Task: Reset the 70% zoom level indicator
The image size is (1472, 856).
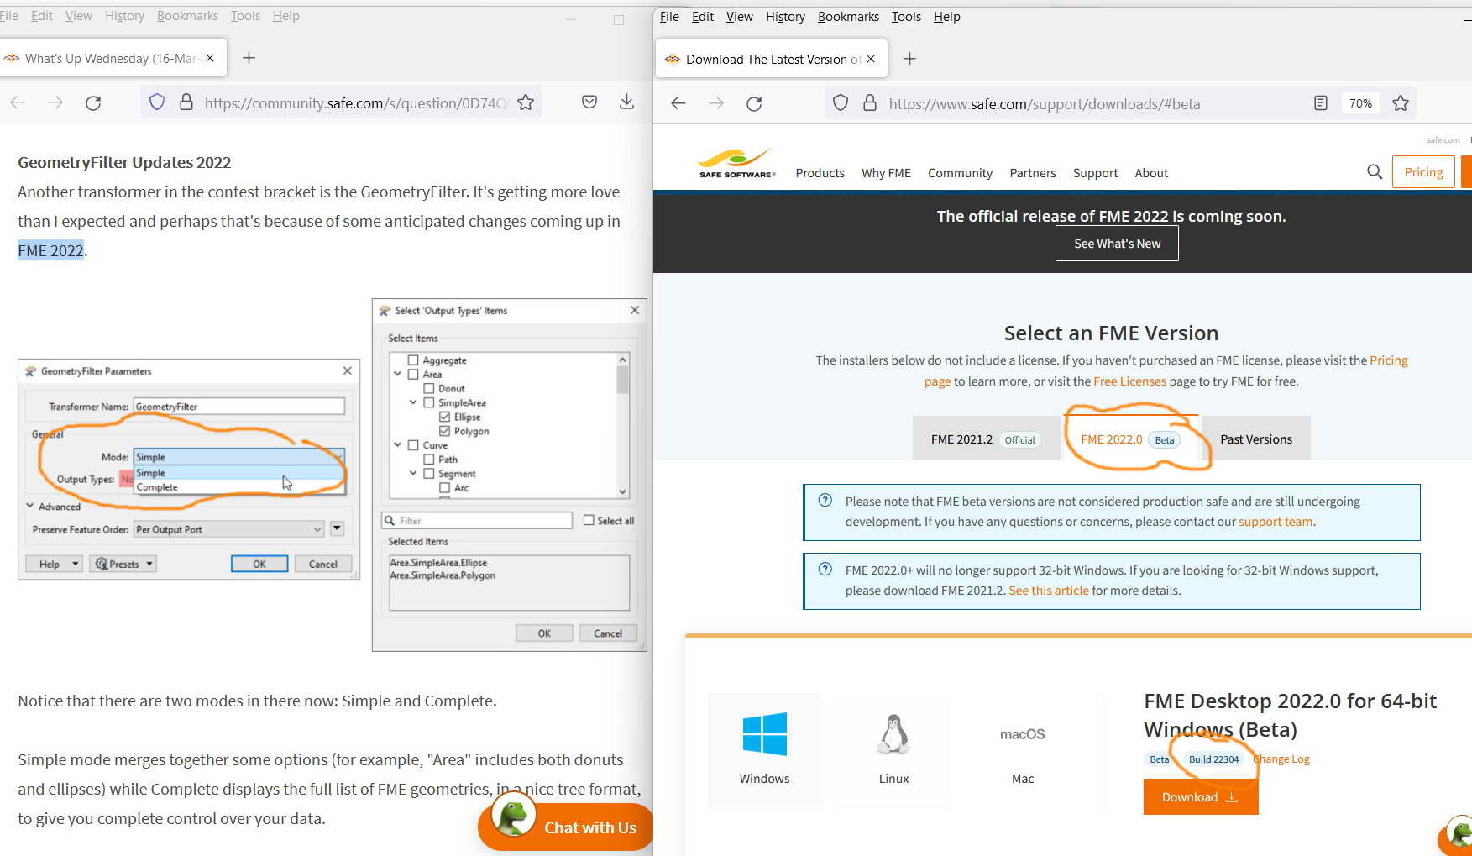Action: click(x=1360, y=103)
